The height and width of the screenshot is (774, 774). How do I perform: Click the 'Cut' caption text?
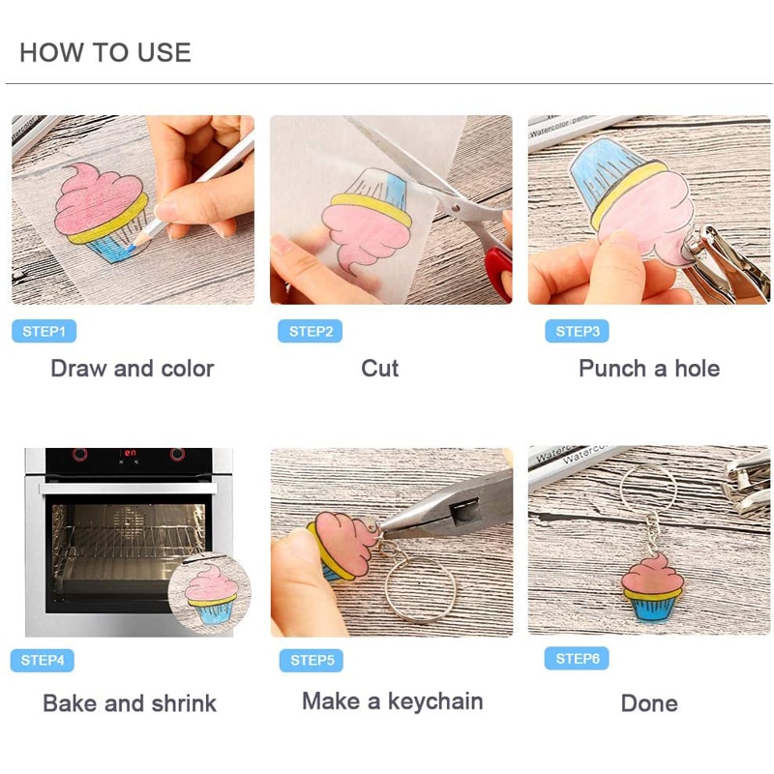379,369
